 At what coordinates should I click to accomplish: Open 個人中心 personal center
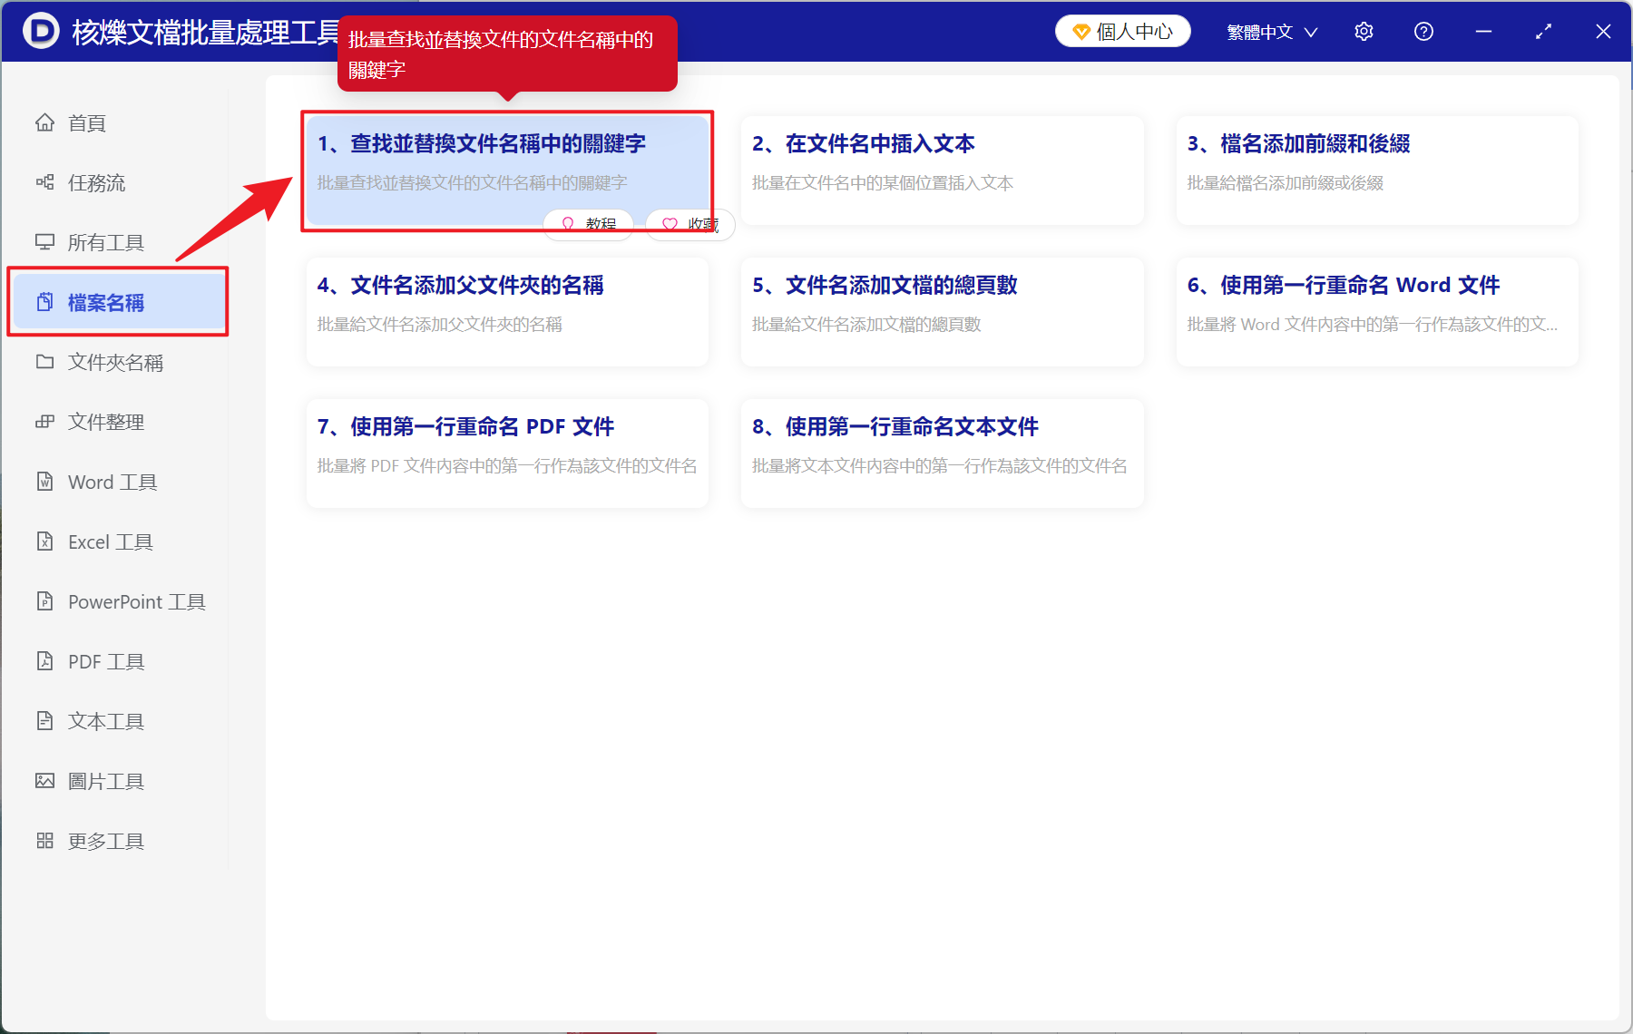coord(1122,30)
